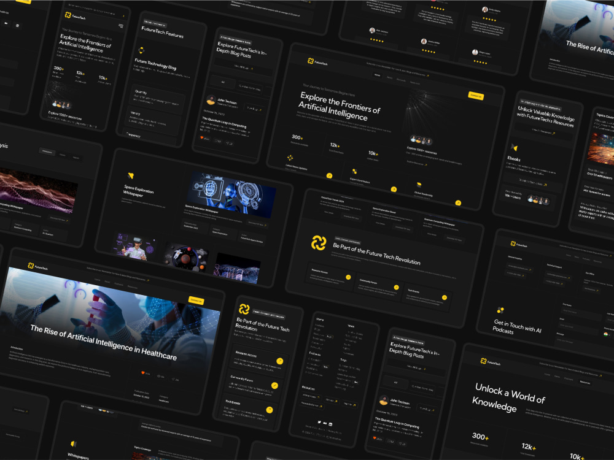Click LinkedIn icon in mobile footer
Screen dimensions: 614x460
pyautogui.click(x=330, y=424)
